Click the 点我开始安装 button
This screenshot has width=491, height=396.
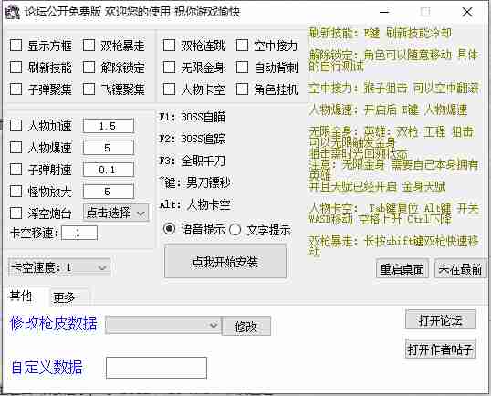pyautogui.click(x=225, y=262)
